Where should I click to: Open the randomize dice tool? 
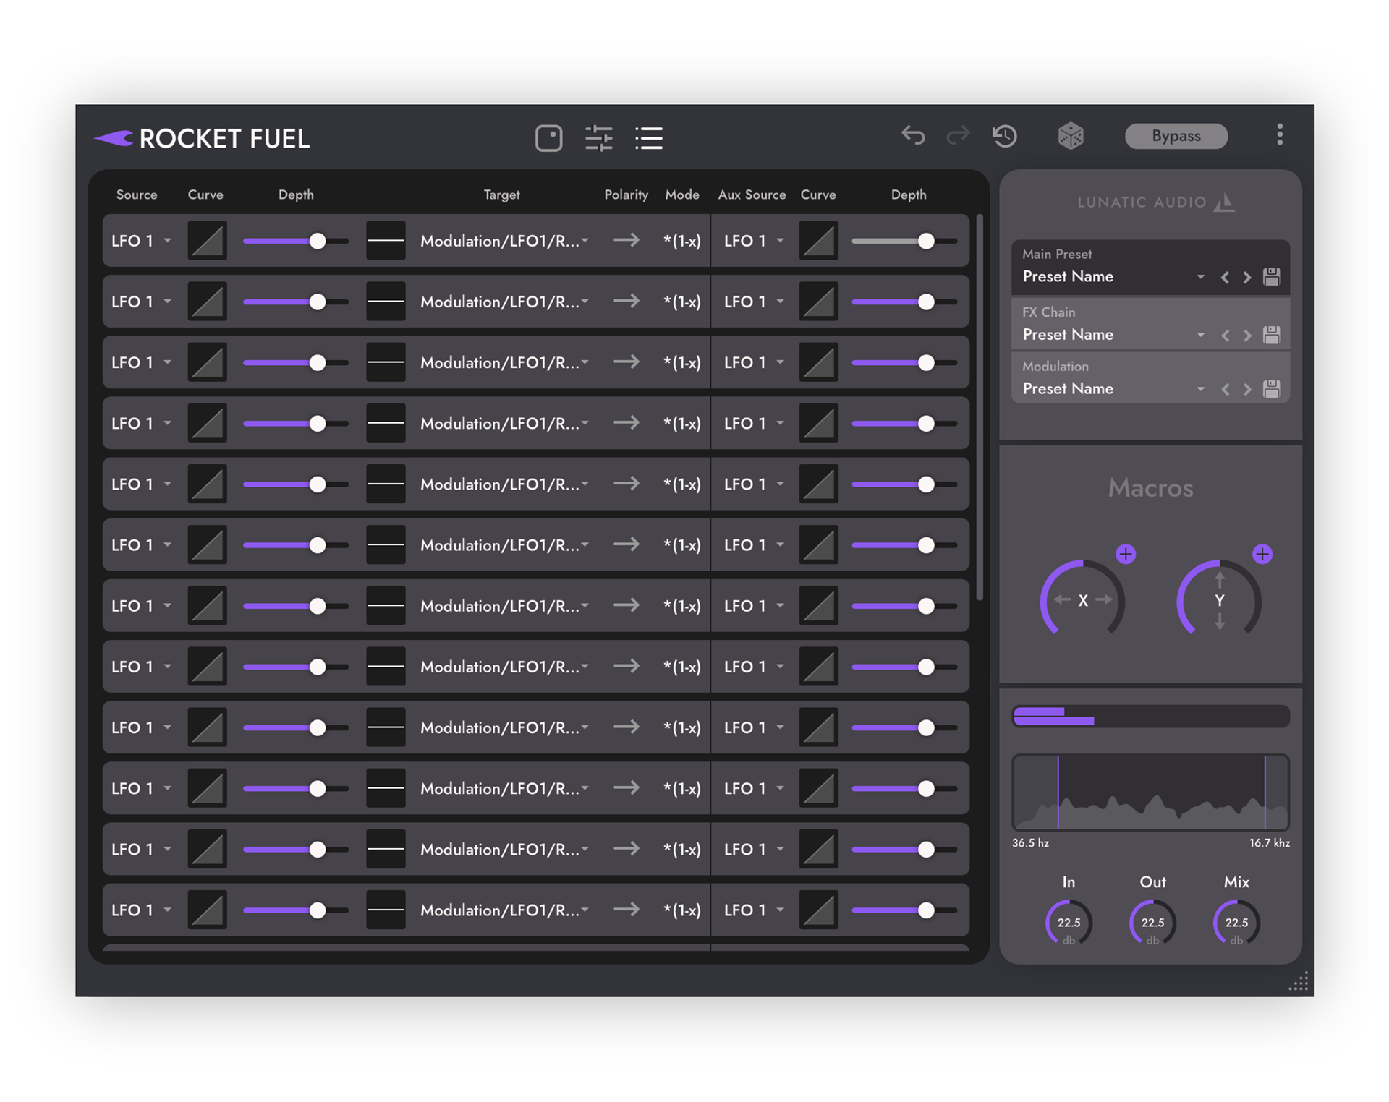click(x=1070, y=136)
